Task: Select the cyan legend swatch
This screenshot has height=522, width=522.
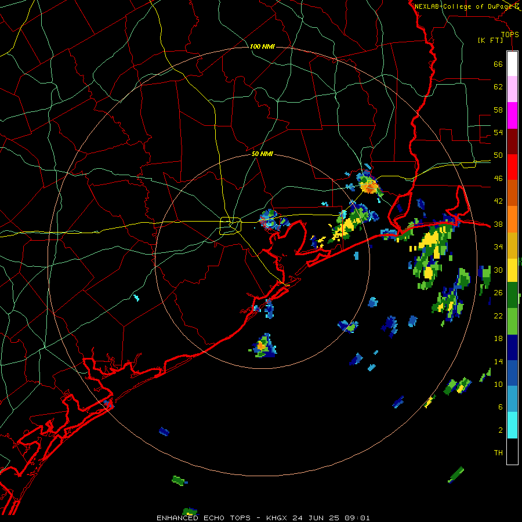Action: coord(512,425)
